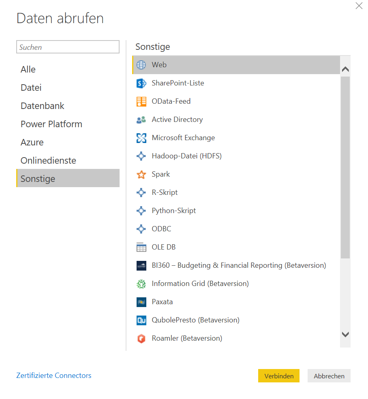Select the "ODBC" entry

tap(161, 229)
